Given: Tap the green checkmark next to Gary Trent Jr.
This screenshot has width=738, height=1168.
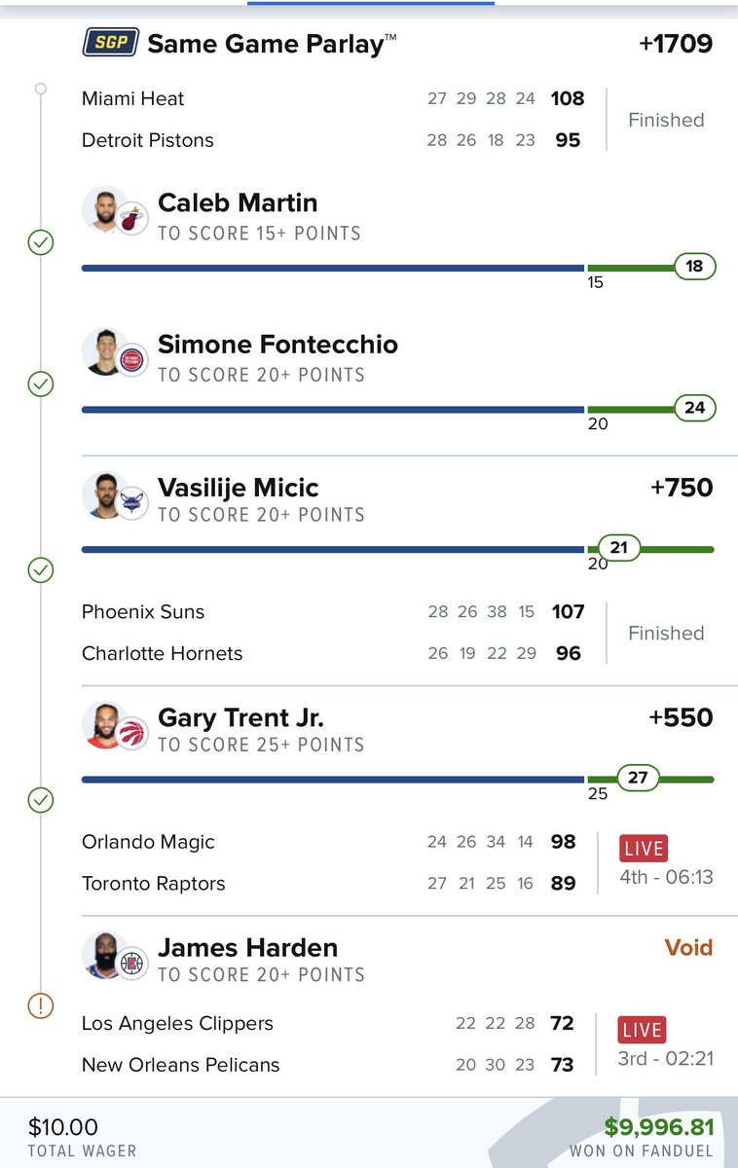Looking at the screenshot, I should (x=40, y=800).
